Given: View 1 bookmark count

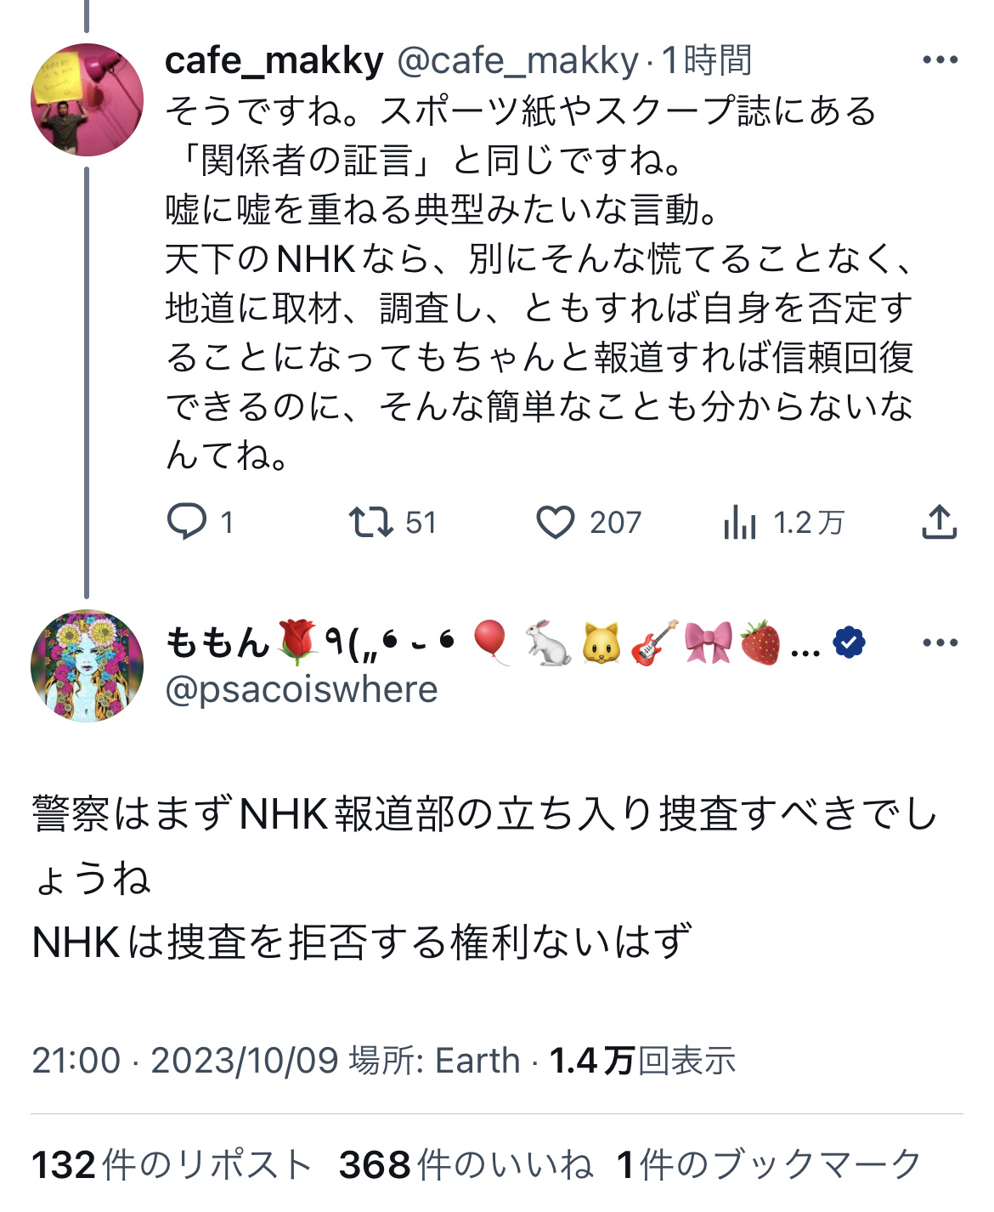Looking at the screenshot, I should tap(769, 1165).
